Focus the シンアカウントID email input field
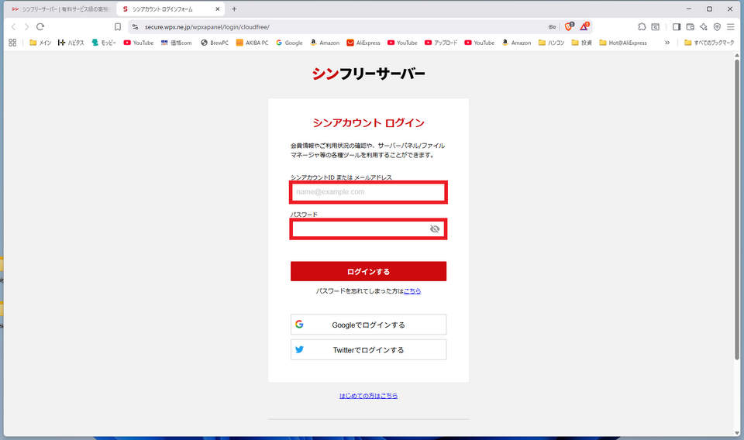Image resolution: width=744 pixels, height=440 pixels. point(368,192)
